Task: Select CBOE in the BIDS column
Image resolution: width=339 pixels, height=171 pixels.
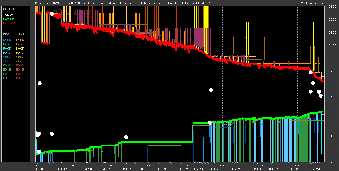Action: tap(7, 61)
